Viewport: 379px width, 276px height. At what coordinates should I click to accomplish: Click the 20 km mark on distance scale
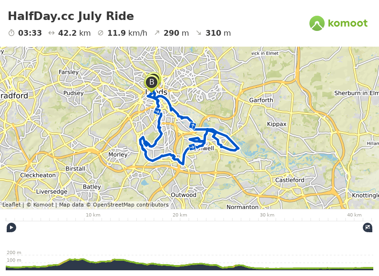pyautogui.click(x=180, y=215)
